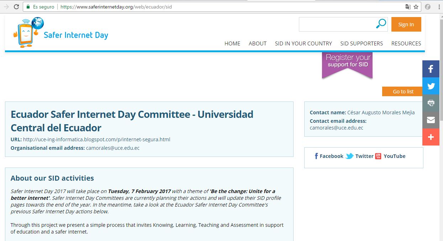443x241 pixels.
Task: Click the green secure padlock icon
Action: pos(28,7)
